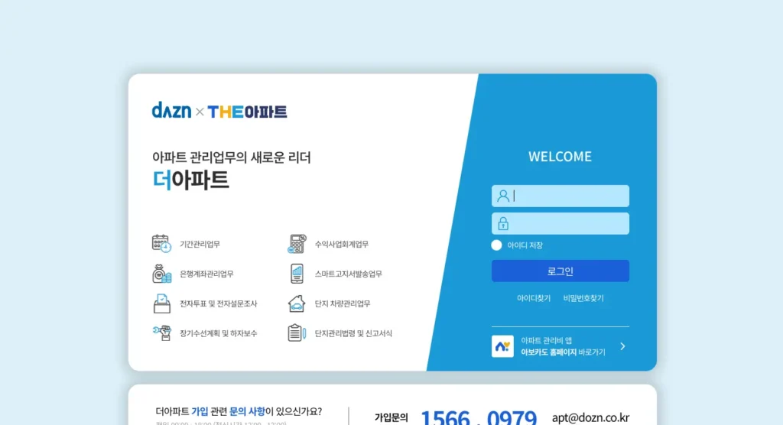Screen dimensions: 783x425
Task: Click the 스마트고지서발송업무 phone icon
Action: click(x=297, y=274)
